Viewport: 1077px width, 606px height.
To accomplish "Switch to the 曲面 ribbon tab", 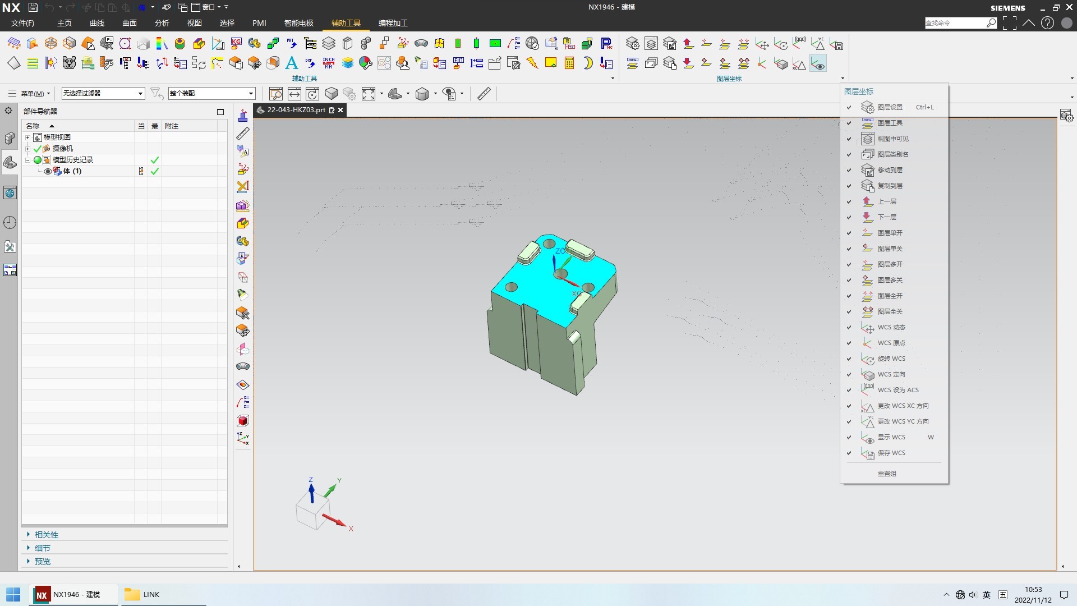I will click(x=130, y=23).
